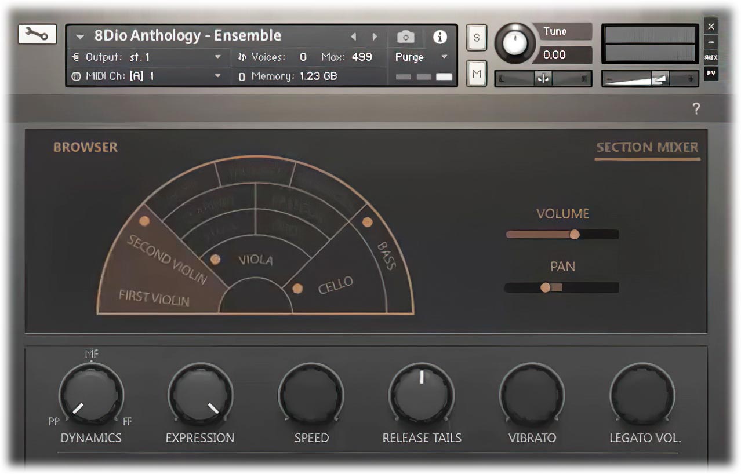Adjust the Second Violin VOLUME slider
Image resolution: width=741 pixels, height=474 pixels.
tap(573, 234)
